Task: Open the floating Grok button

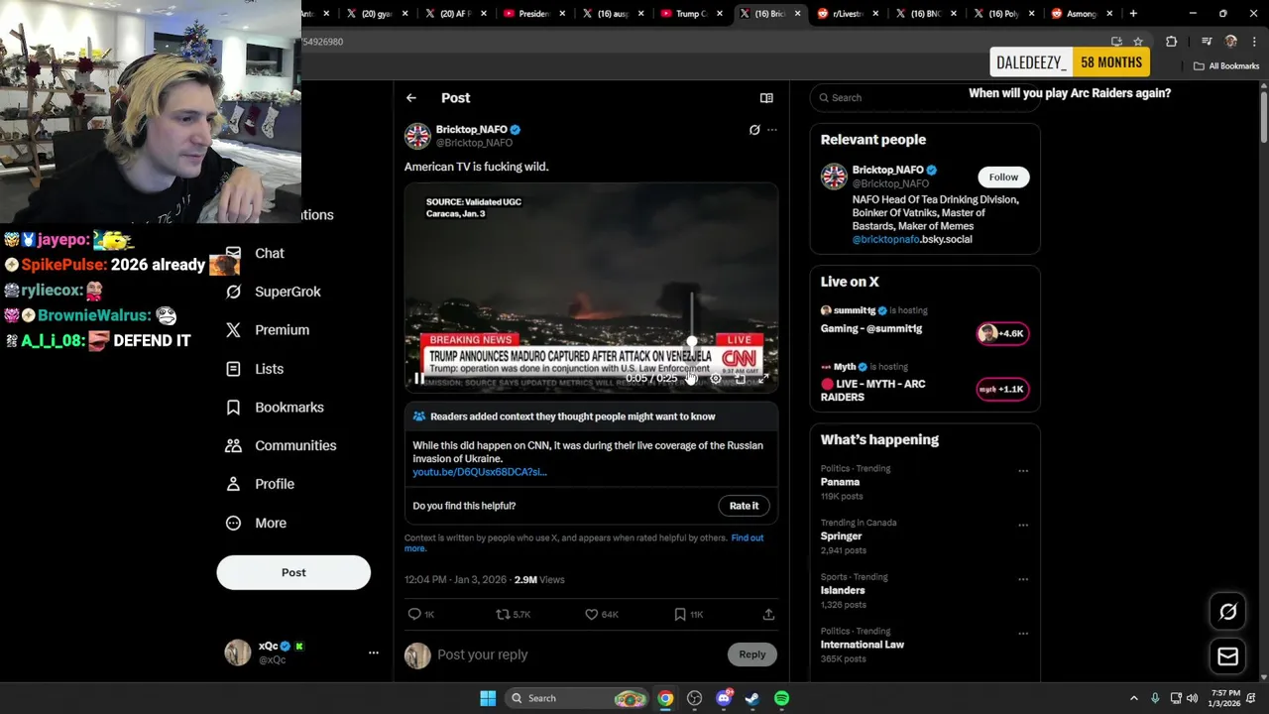Action: (1227, 612)
